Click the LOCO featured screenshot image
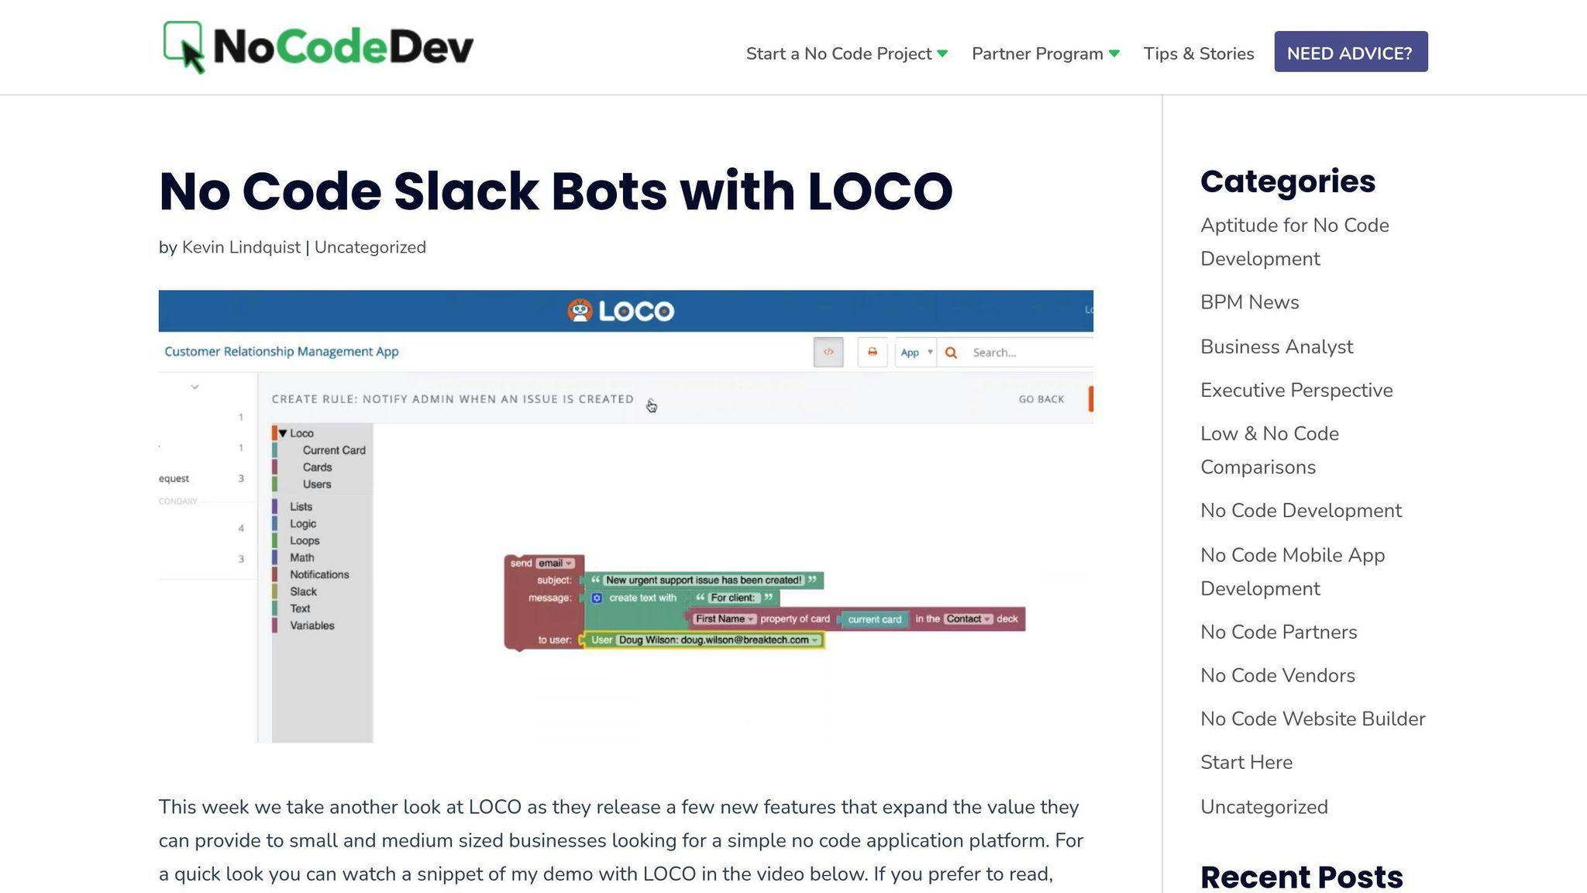This screenshot has width=1587, height=893. coord(625,516)
